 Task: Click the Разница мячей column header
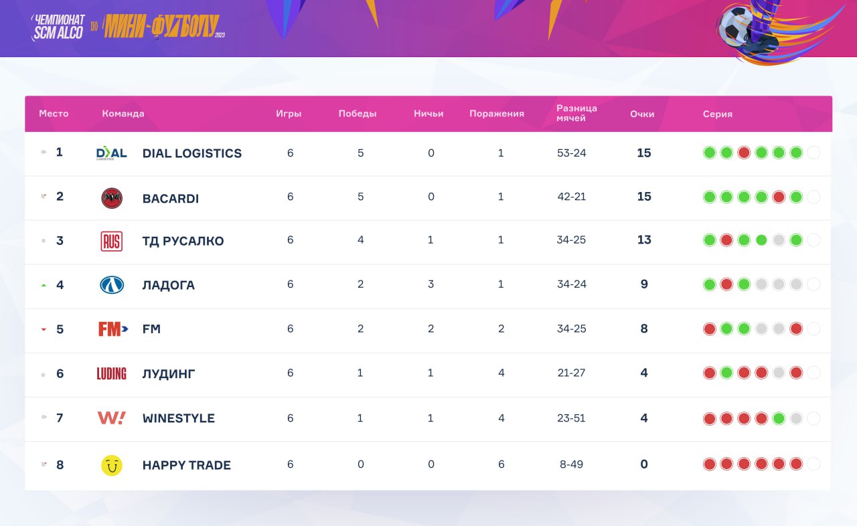(x=576, y=113)
